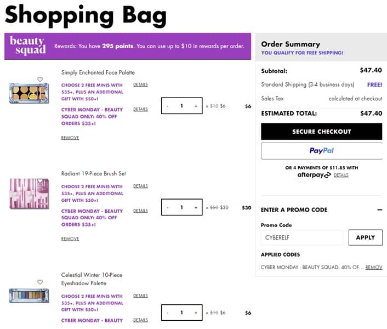The width and height of the screenshot is (387, 329).
Task: Open the Radiant Brush Set product image
Action: pos(29,196)
